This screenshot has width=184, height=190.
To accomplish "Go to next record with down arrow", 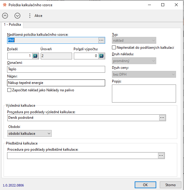I will (x=17, y=16).
